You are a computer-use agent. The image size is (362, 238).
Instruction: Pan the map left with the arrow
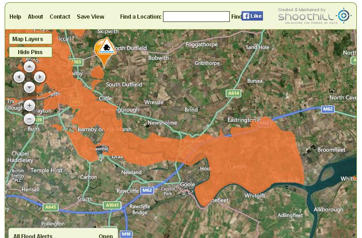pyautogui.click(x=19, y=77)
